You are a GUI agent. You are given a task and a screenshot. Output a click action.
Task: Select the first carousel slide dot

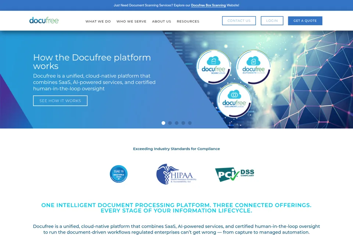(163, 123)
